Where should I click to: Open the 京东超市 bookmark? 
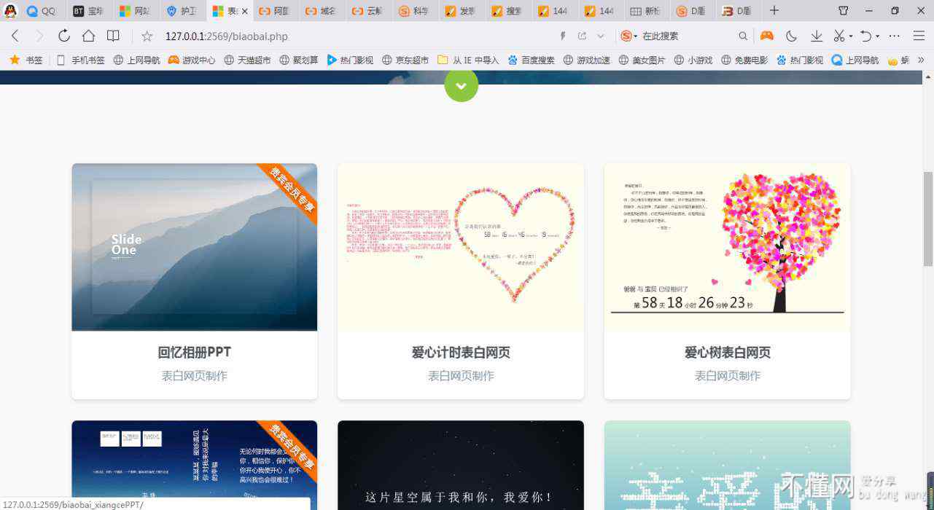(x=406, y=60)
